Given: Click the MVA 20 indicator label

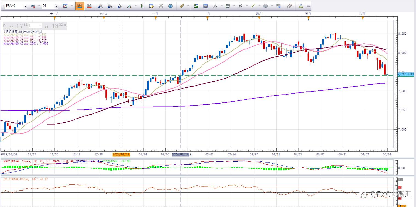Looking at the screenshot, I should [x=25, y=37].
